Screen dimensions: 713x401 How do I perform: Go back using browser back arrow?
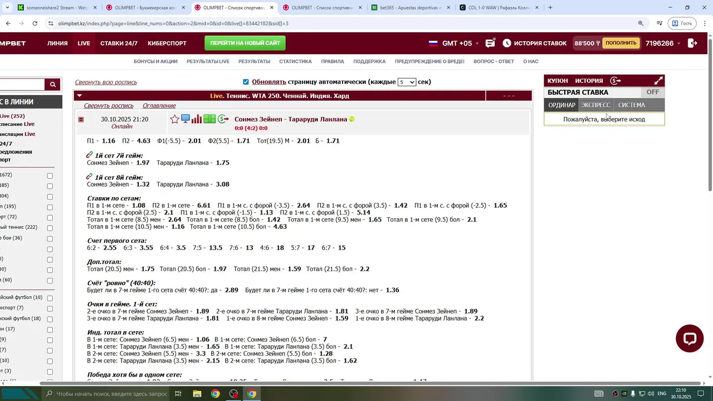pos(8,23)
